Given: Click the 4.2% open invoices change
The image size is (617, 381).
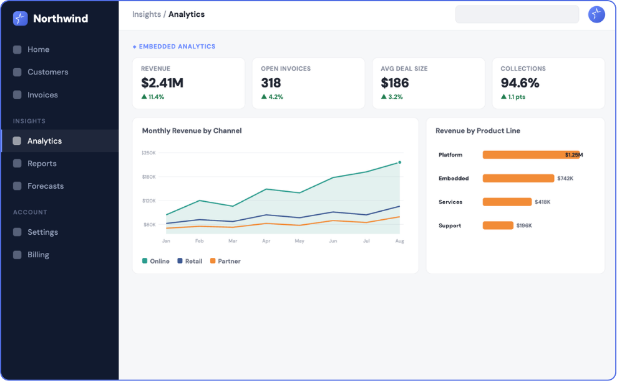Looking at the screenshot, I should (x=272, y=97).
